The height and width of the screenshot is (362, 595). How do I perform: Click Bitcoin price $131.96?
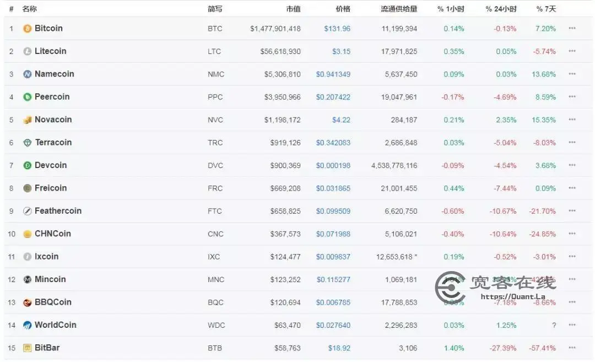[337, 29]
